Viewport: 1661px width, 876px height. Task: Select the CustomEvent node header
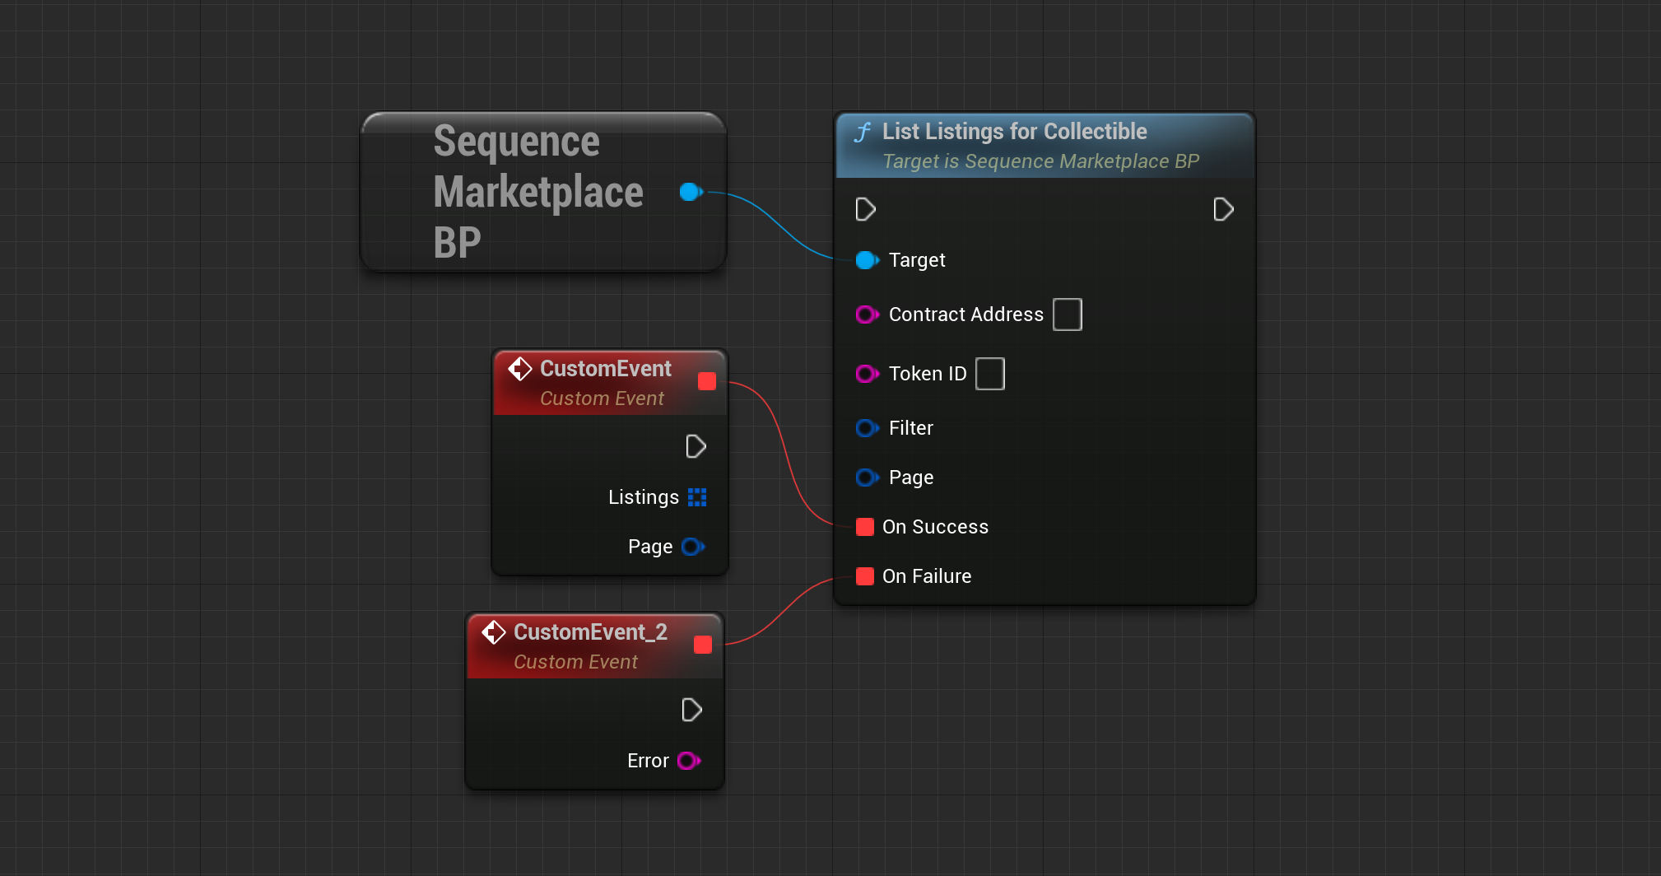(610, 383)
